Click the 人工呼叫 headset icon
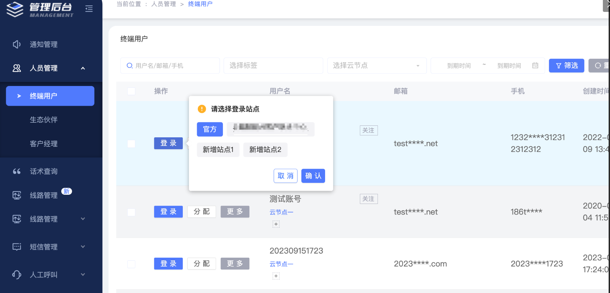Image resolution: width=610 pixels, height=293 pixels. click(17, 275)
